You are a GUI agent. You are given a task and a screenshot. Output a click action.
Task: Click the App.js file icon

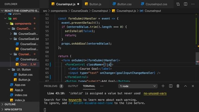[12, 90]
